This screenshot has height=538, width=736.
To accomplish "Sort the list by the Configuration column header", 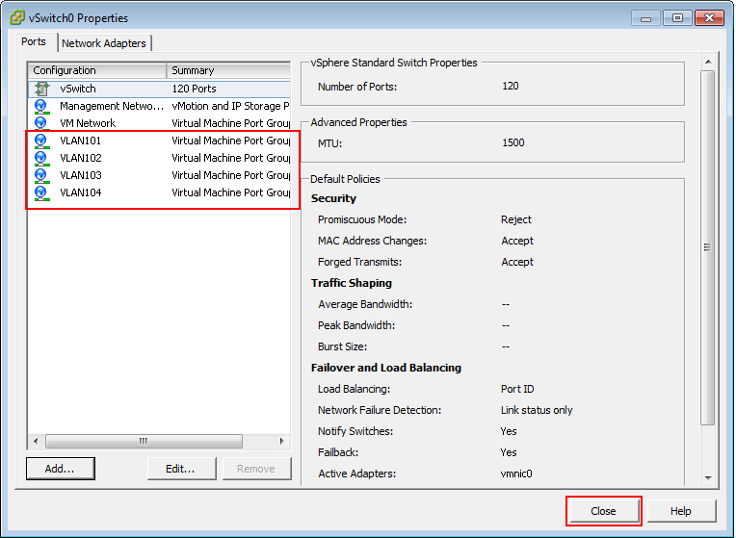I will [x=97, y=70].
